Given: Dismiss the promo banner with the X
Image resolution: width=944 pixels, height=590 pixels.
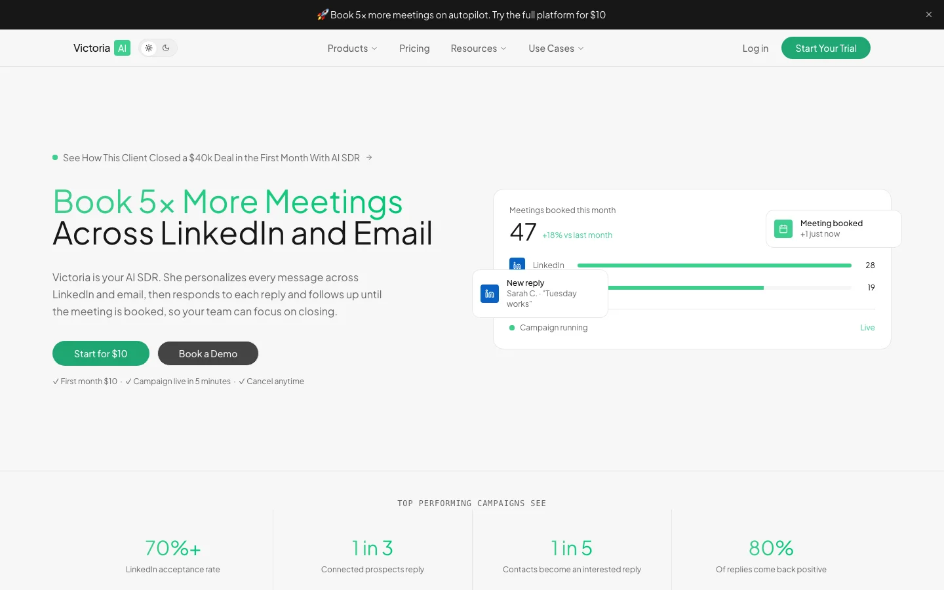Looking at the screenshot, I should click(929, 14).
